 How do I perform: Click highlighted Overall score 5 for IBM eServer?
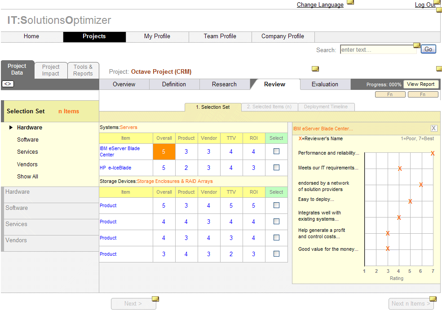pos(164,152)
